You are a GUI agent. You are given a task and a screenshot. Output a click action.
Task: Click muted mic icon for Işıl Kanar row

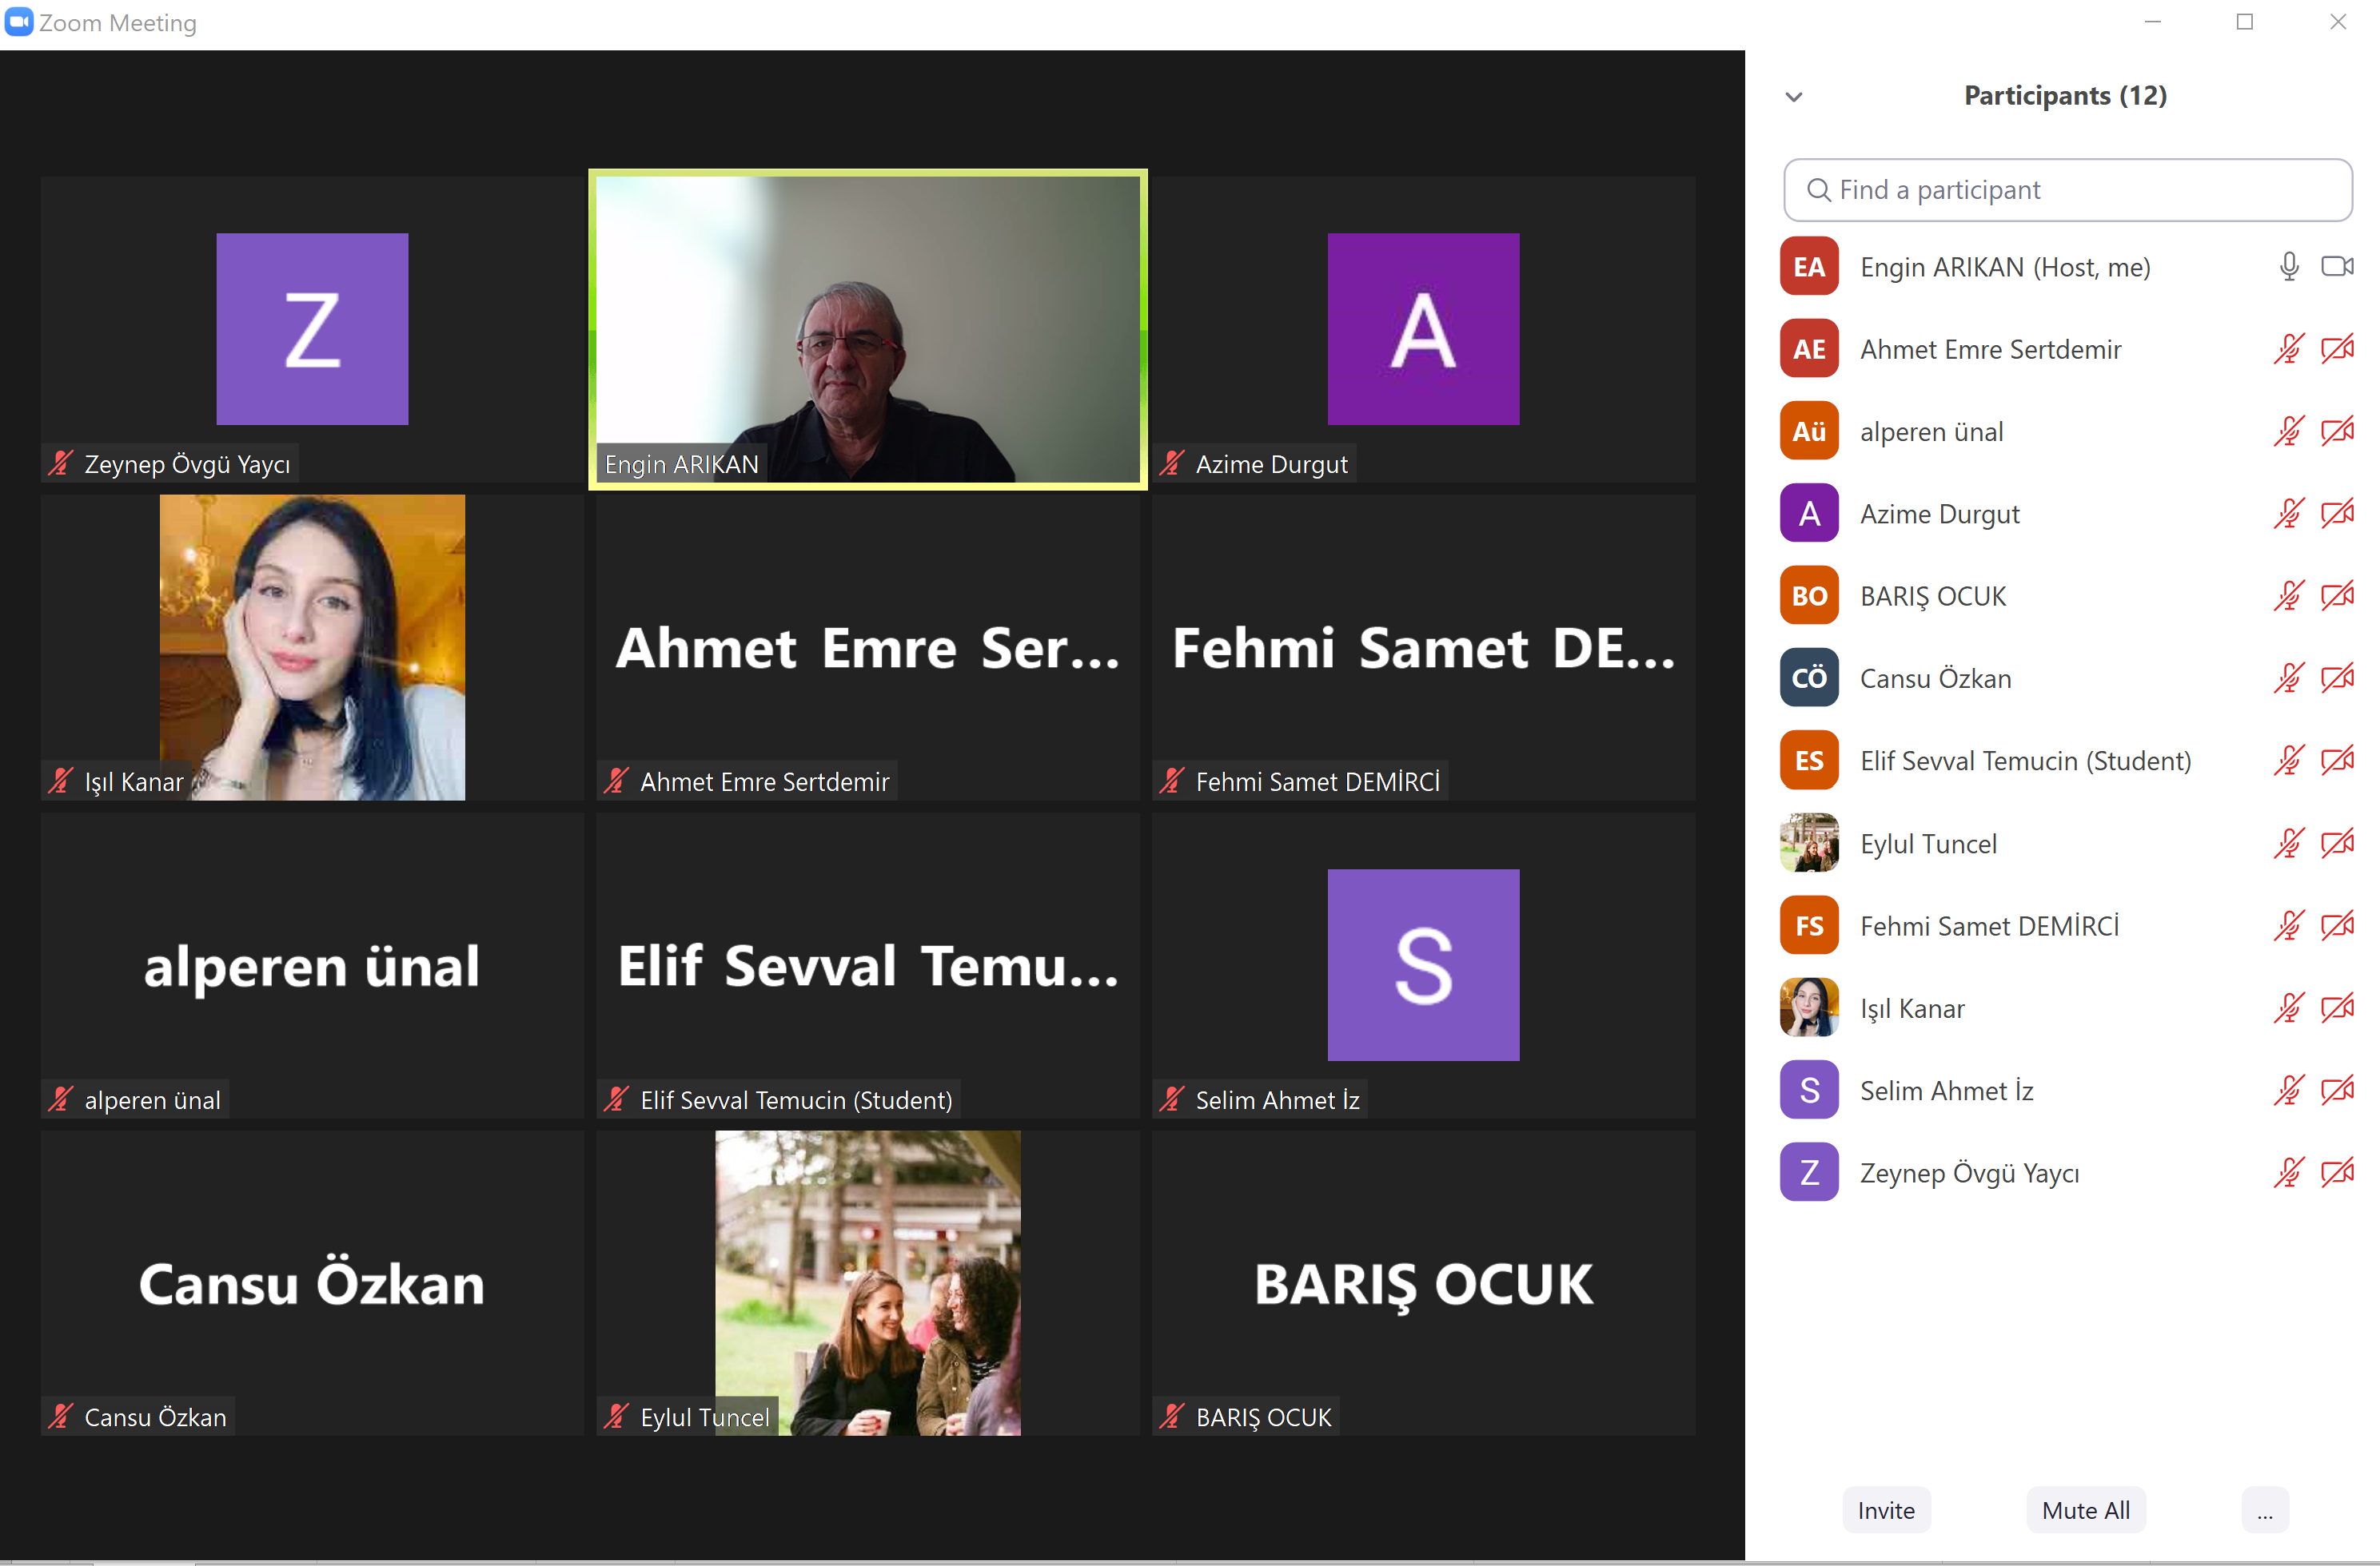point(2288,1008)
